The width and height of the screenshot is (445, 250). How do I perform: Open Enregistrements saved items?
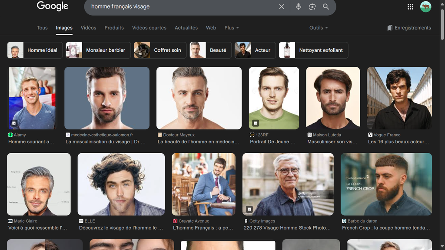(x=409, y=28)
